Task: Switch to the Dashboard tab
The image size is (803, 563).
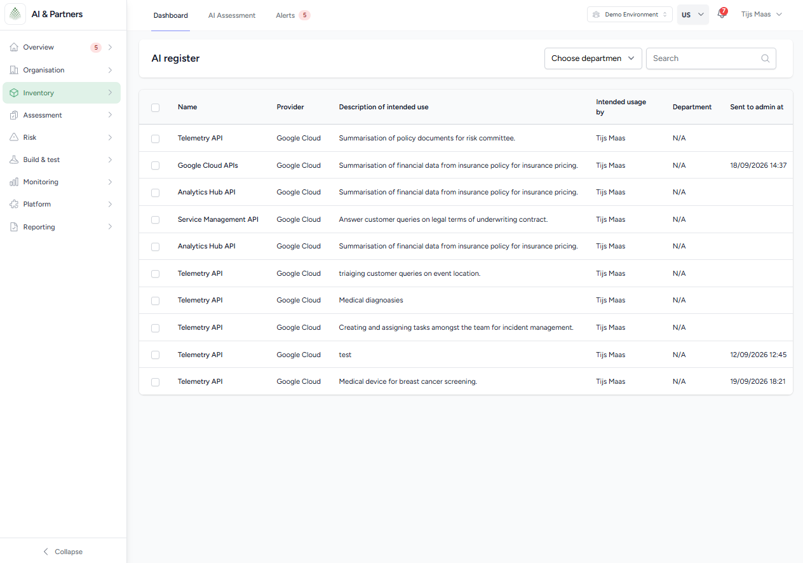Action: (x=170, y=15)
